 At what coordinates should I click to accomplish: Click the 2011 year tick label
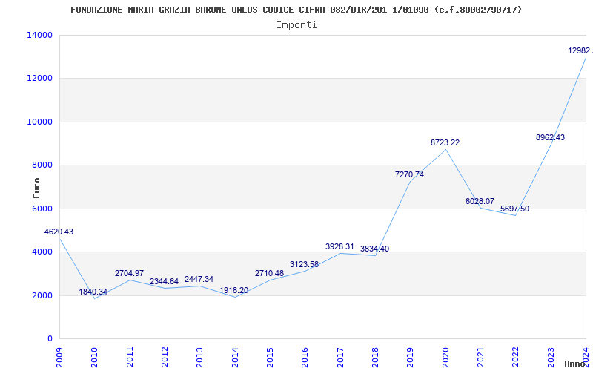(129, 355)
